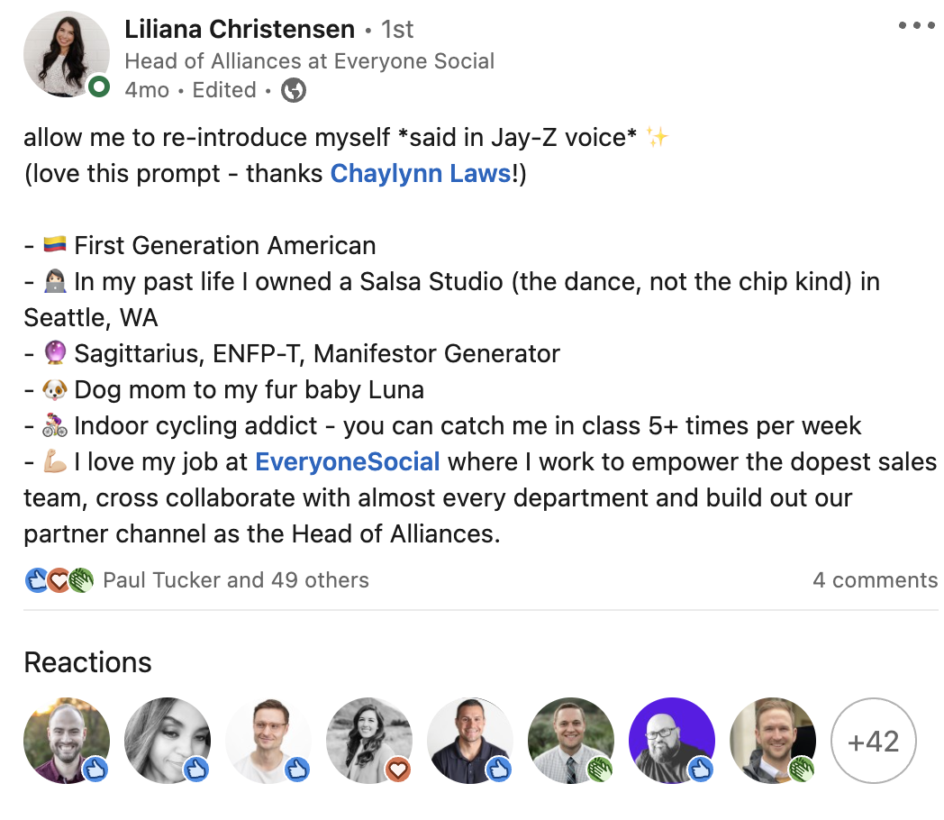The height and width of the screenshot is (820, 944).
Task: Click the celebrate clapping hands reaction icon
Action: pyautogui.click(x=79, y=580)
